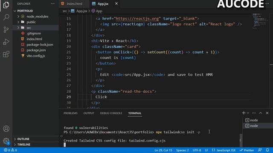The image size is (273, 153).
Task: Select the second node terminal instance
Action: [258, 126]
